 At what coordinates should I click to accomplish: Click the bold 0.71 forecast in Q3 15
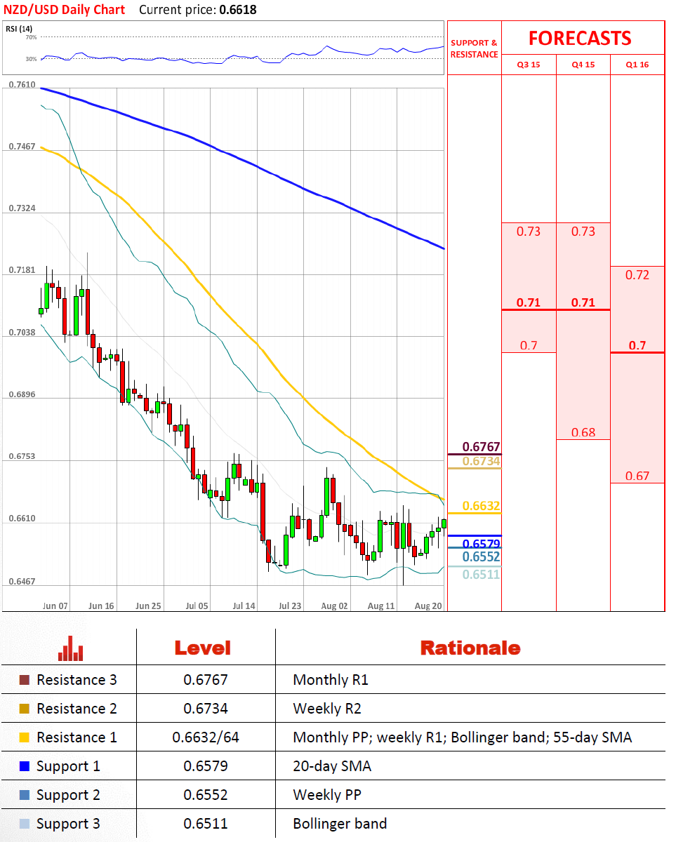(x=529, y=302)
